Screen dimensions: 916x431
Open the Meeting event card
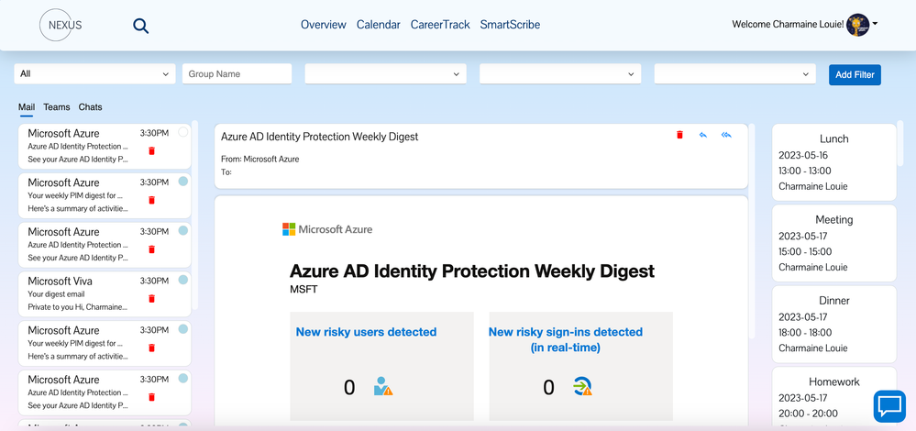(x=834, y=243)
